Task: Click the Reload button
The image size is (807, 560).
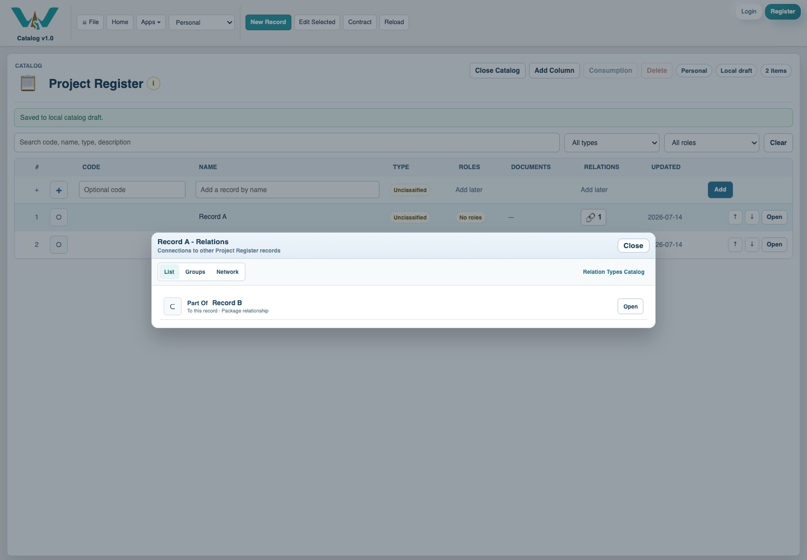Action: click(394, 22)
